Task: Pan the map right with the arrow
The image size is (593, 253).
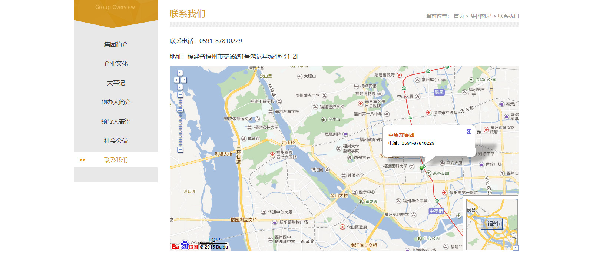Action: click(184, 80)
